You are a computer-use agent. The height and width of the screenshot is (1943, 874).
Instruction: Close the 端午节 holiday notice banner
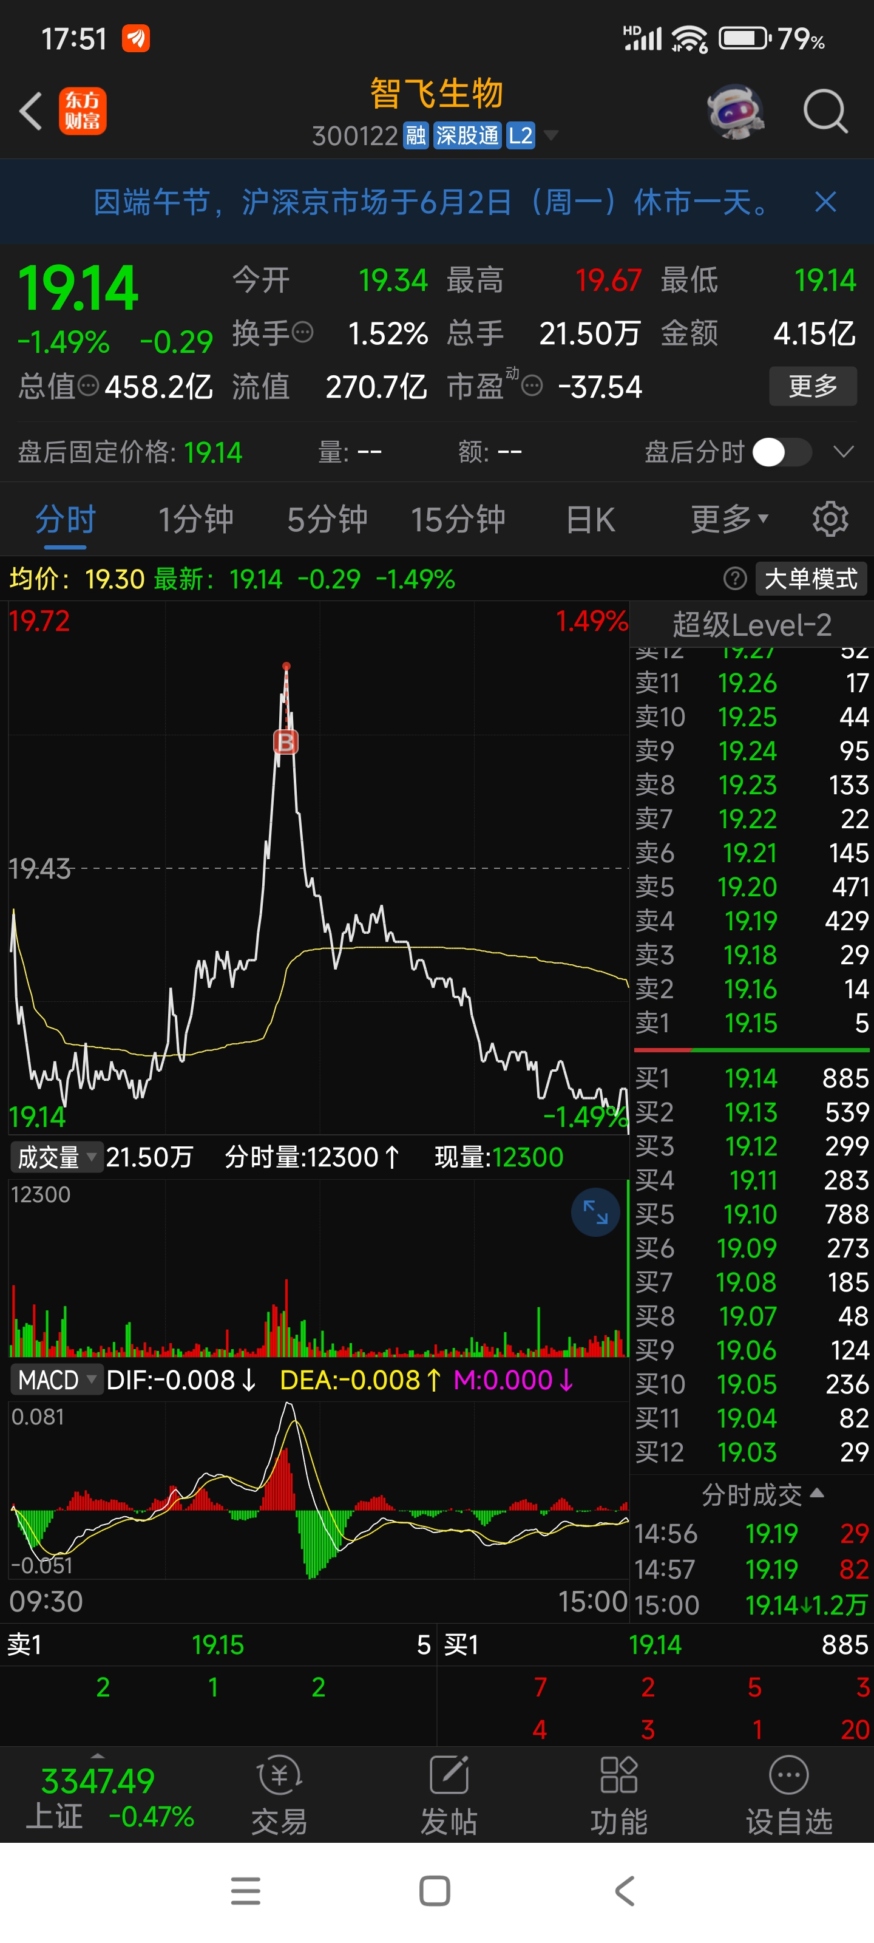click(825, 202)
